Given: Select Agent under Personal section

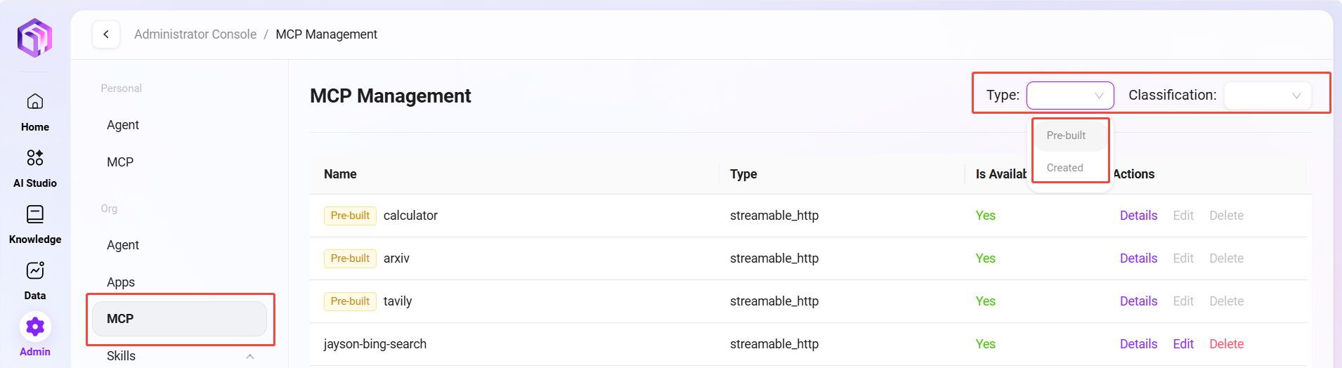Looking at the screenshot, I should pyautogui.click(x=123, y=125).
